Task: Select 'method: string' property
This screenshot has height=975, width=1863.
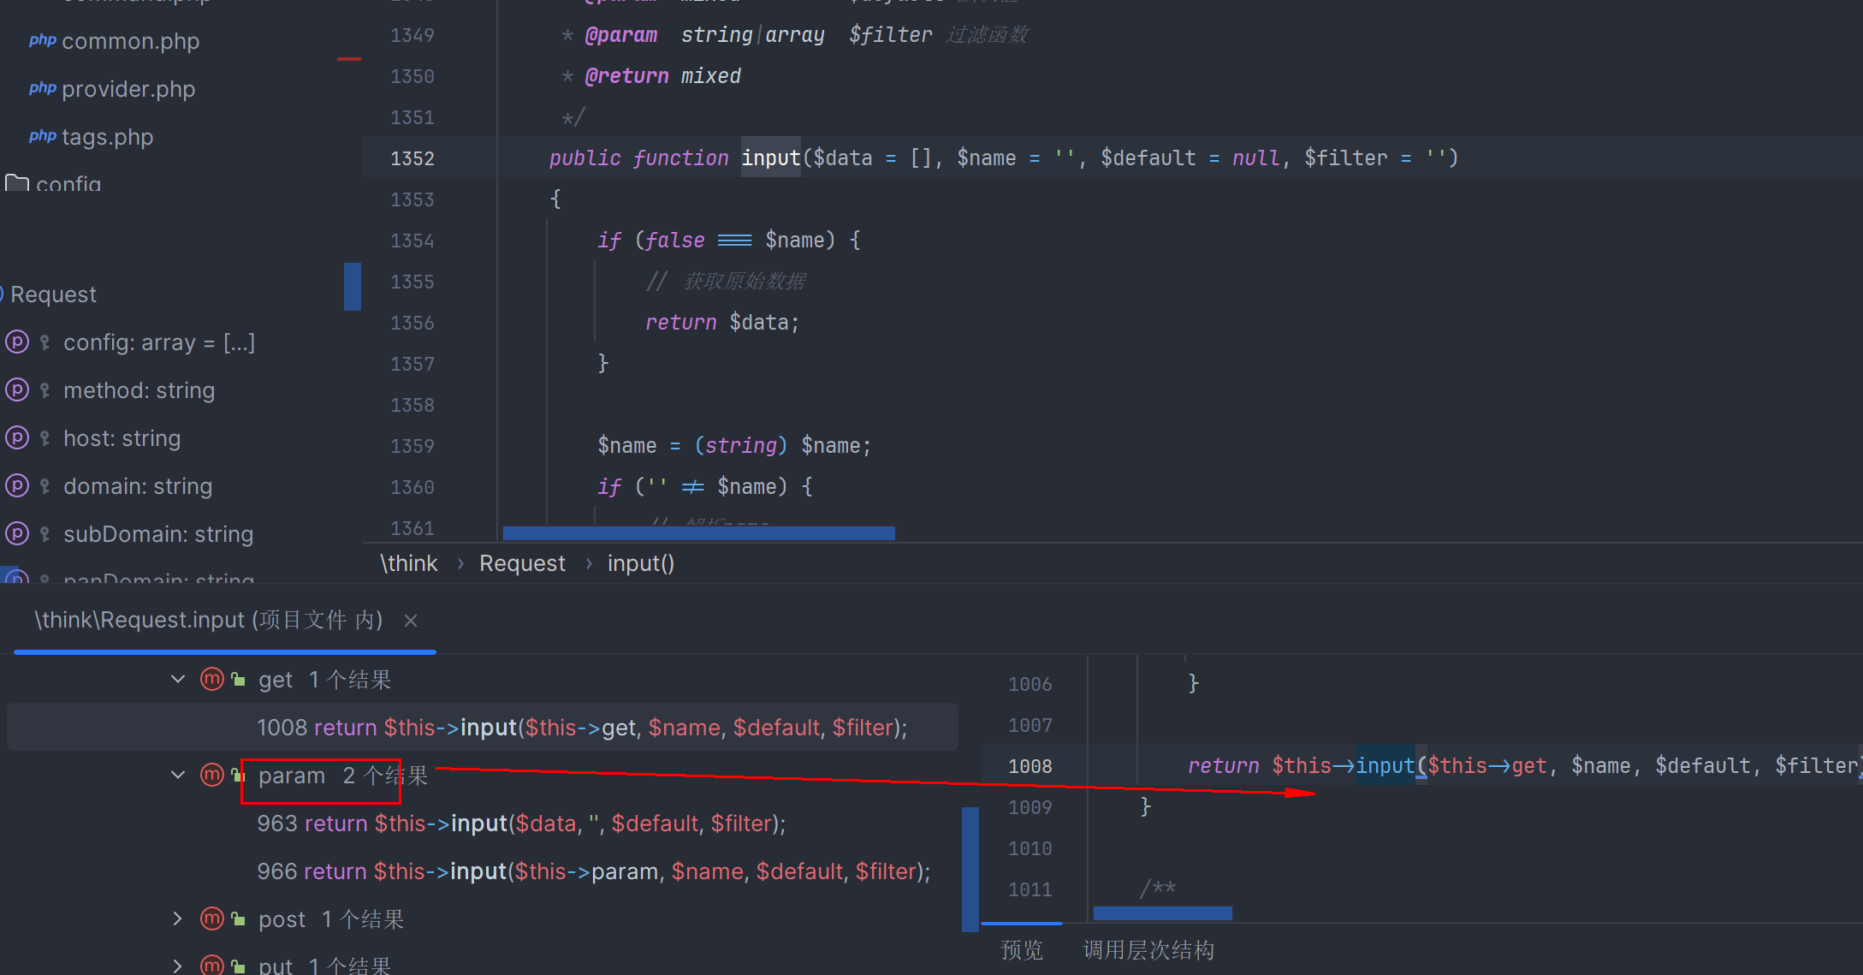Action: click(139, 390)
